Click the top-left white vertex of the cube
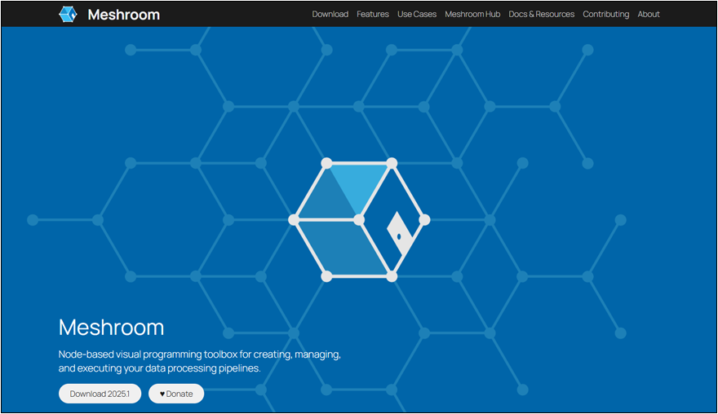Screen dimensions: 718x414 click(326, 163)
